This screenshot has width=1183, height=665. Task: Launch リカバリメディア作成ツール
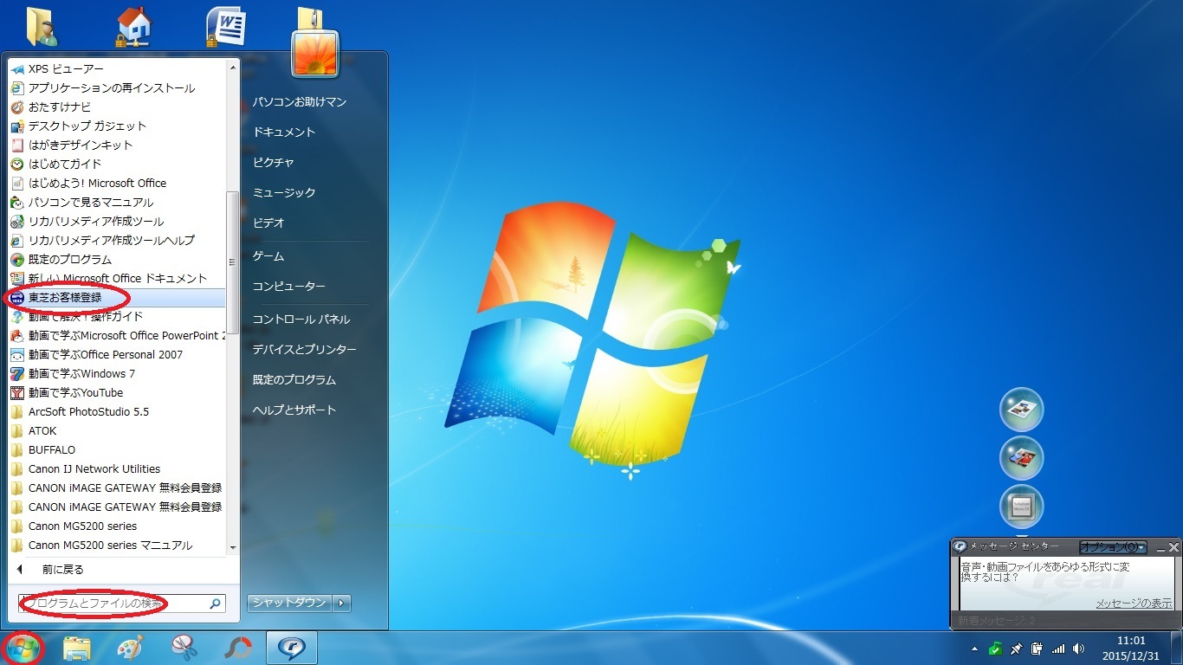tap(117, 221)
